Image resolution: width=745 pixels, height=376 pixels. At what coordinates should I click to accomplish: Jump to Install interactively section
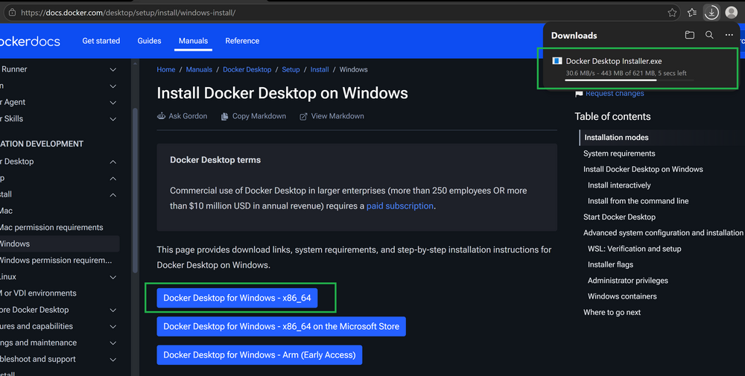[x=619, y=185]
